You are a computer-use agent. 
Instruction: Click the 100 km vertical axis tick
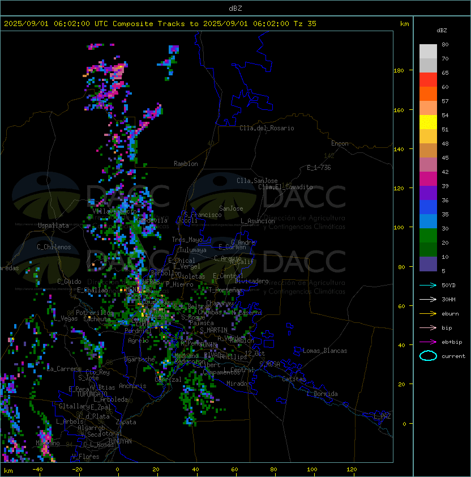399,227
